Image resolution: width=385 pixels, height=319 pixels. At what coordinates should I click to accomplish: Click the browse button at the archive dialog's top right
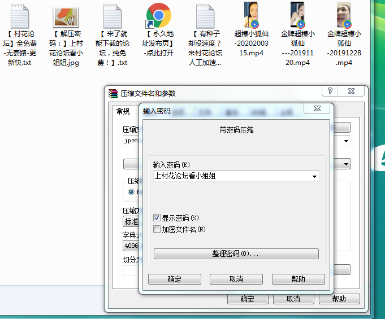[x=342, y=128]
